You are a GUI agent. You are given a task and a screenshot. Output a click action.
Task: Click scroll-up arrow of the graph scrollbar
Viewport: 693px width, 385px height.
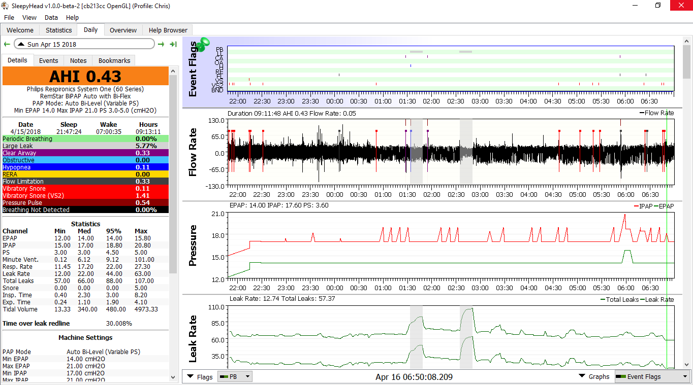pos(687,41)
